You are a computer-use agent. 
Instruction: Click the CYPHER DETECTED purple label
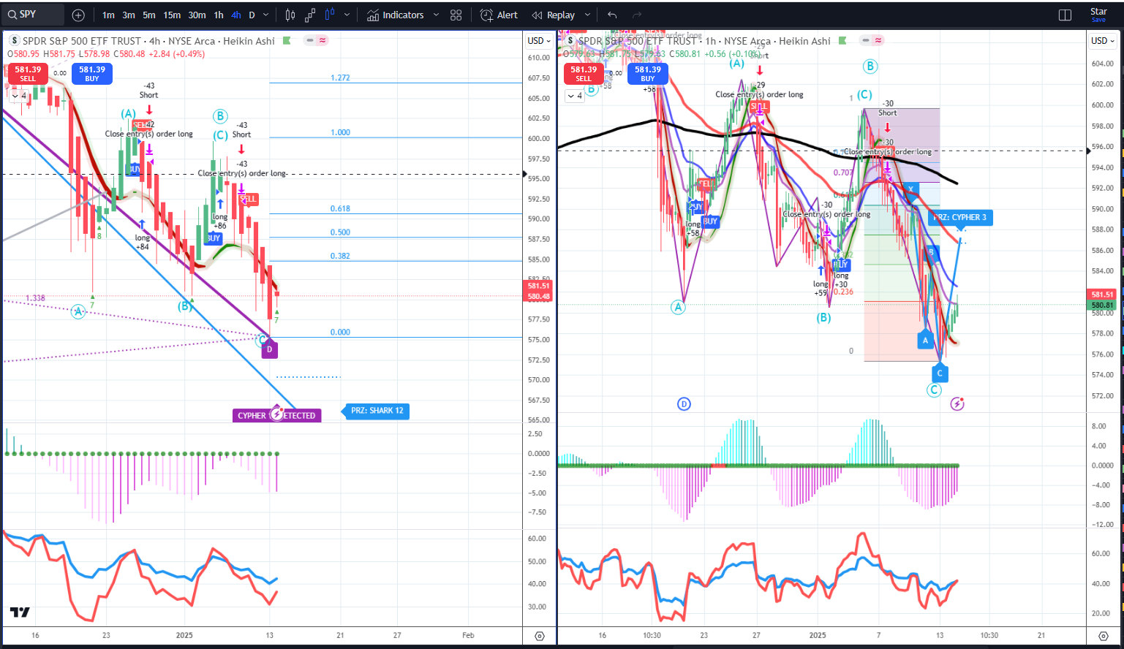pyautogui.click(x=276, y=415)
